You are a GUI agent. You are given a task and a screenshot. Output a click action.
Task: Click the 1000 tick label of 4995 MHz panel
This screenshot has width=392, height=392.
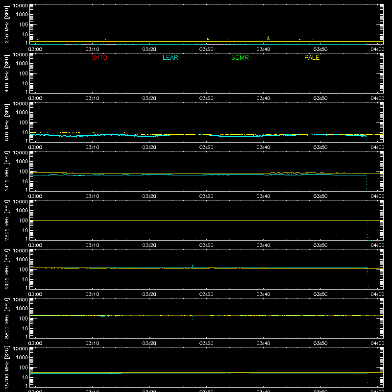point(22,260)
